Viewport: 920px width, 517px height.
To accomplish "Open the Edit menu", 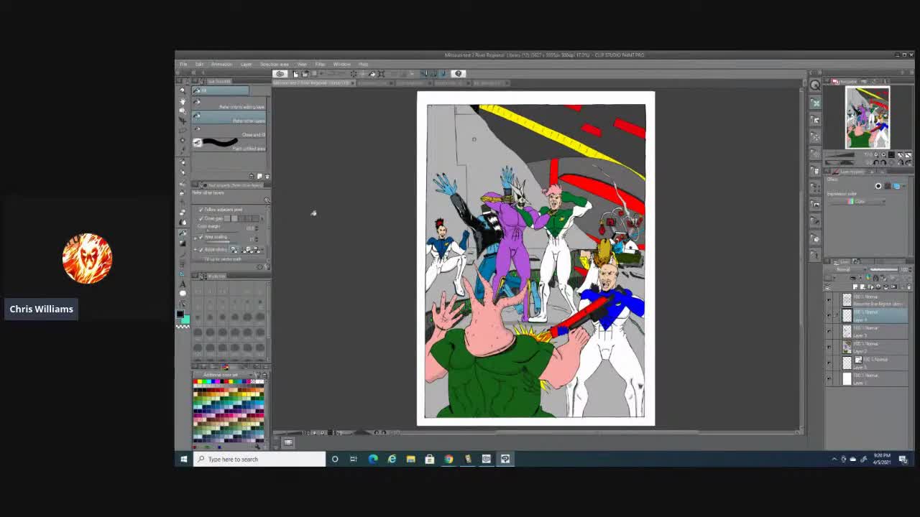I will tap(199, 64).
